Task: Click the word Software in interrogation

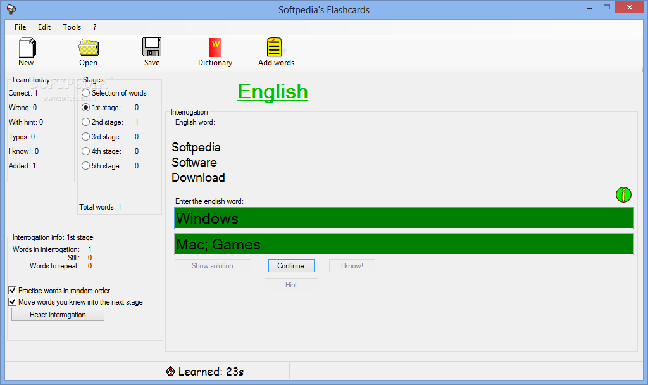Action: [194, 162]
